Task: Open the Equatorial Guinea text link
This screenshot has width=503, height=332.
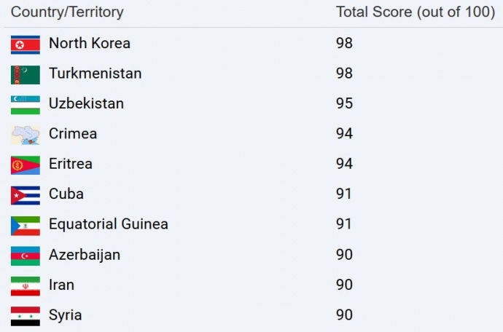Action: [108, 224]
